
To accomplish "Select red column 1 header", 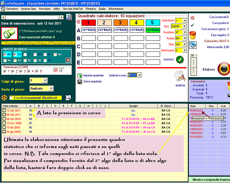I will [89, 23].
